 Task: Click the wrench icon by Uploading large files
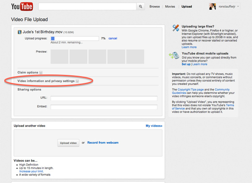[176, 28]
